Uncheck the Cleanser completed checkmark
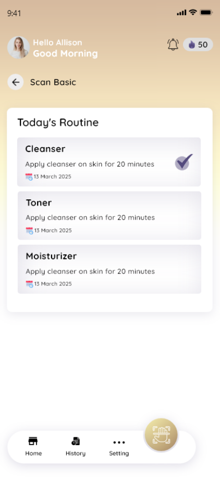The height and width of the screenshot is (478, 220). pos(184,162)
